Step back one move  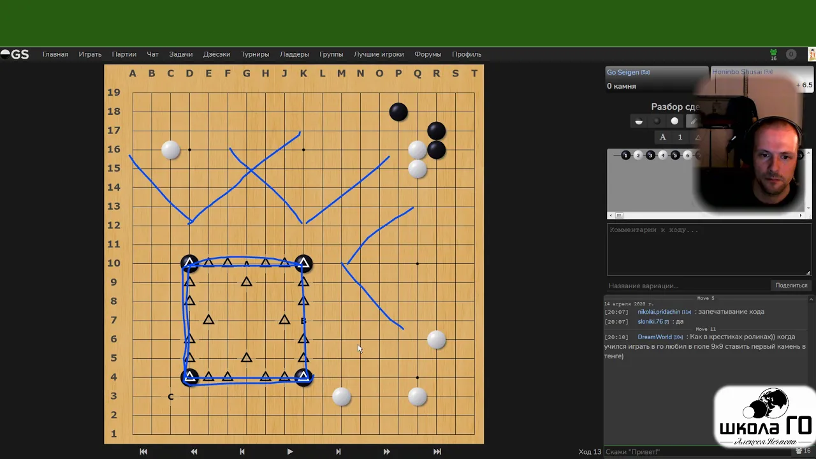point(242,451)
